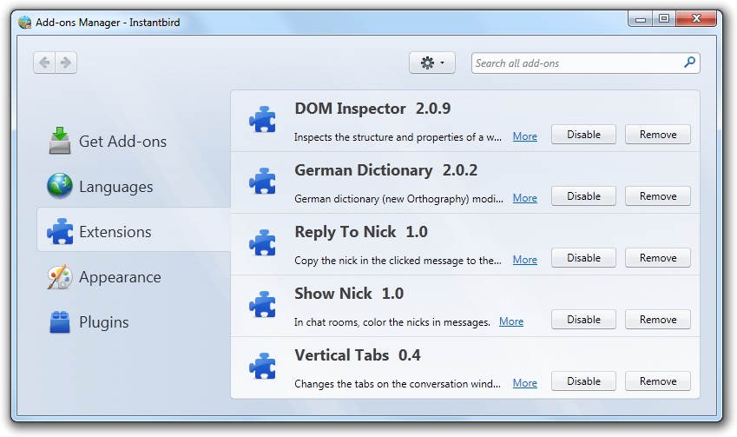The image size is (737, 437).
Task: Click the German Dictionary puzzle icon
Action: pyautogui.click(x=262, y=181)
